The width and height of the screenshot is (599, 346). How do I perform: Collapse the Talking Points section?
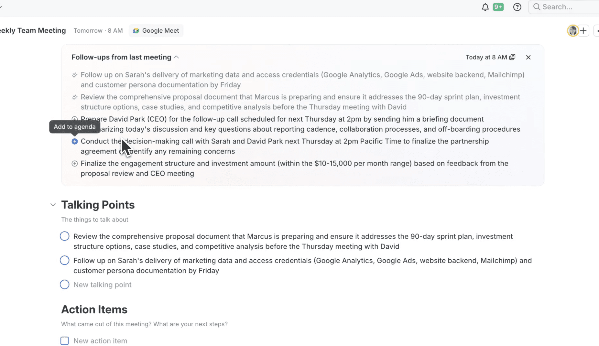[53, 205]
